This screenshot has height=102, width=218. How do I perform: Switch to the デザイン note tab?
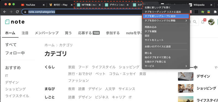pyautogui.click(x=117, y=5)
